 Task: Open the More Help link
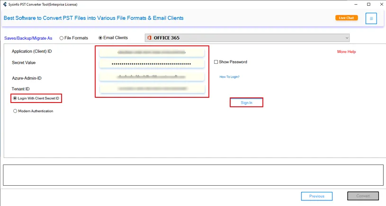(346, 51)
